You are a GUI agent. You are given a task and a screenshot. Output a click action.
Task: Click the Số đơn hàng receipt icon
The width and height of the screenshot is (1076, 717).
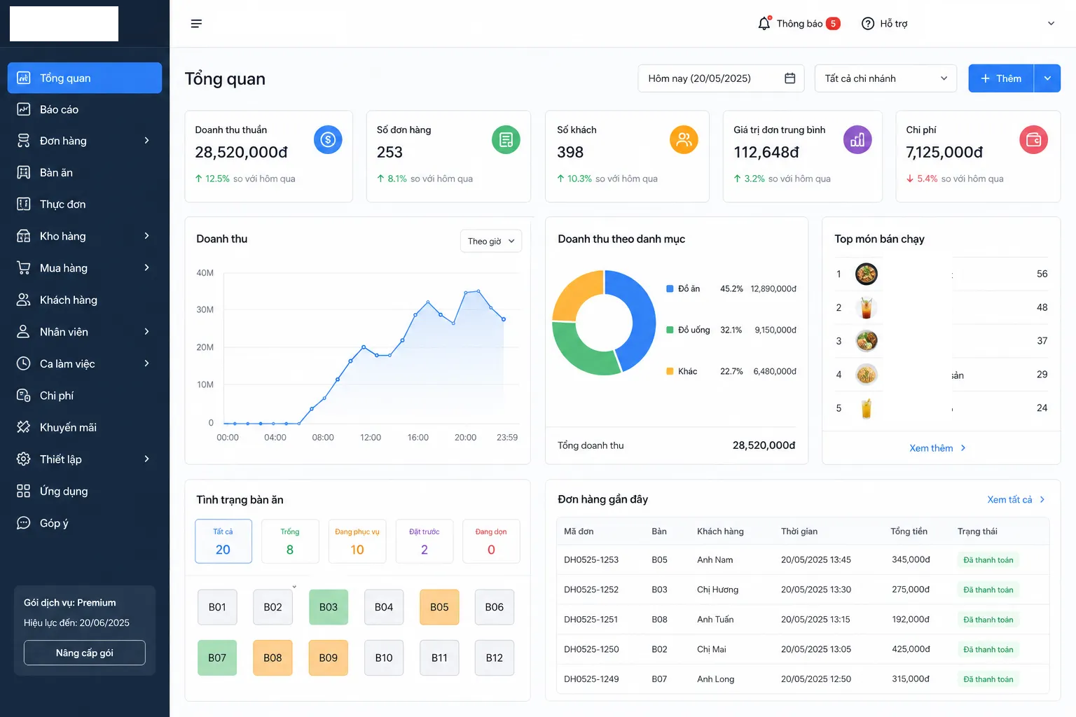(x=506, y=140)
